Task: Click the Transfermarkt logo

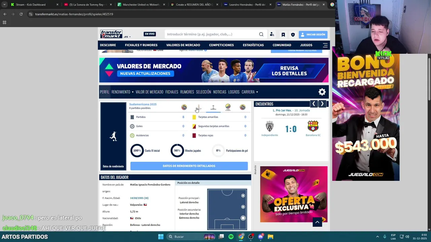Action: pos(111,34)
